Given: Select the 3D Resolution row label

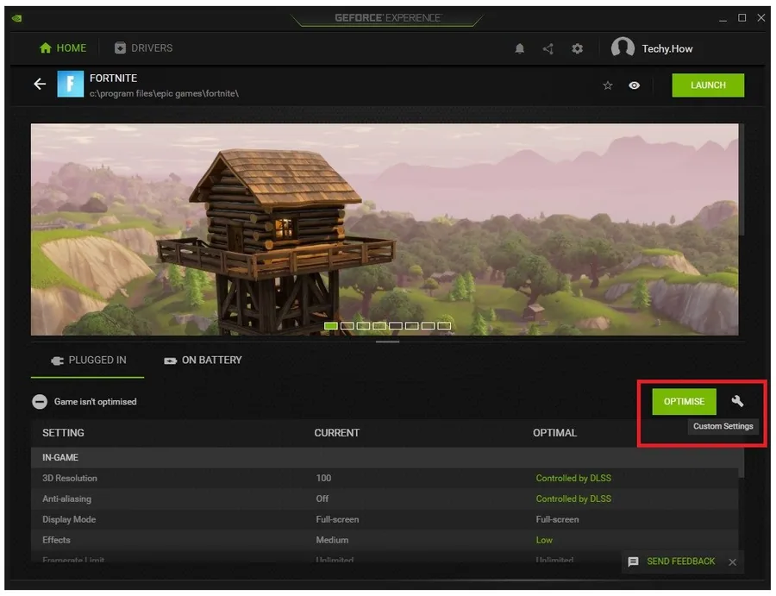Looking at the screenshot, I should point(70,478).
